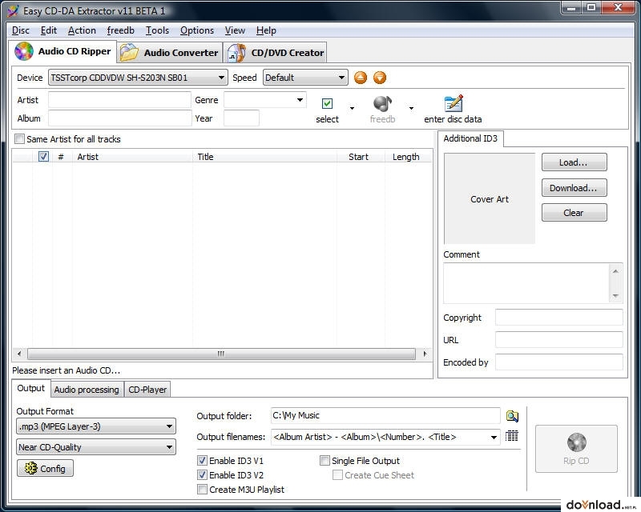Toggle Same Artist for all tracks
The image size is (641, 512).
pyautogui.click(x=19, y=139)
